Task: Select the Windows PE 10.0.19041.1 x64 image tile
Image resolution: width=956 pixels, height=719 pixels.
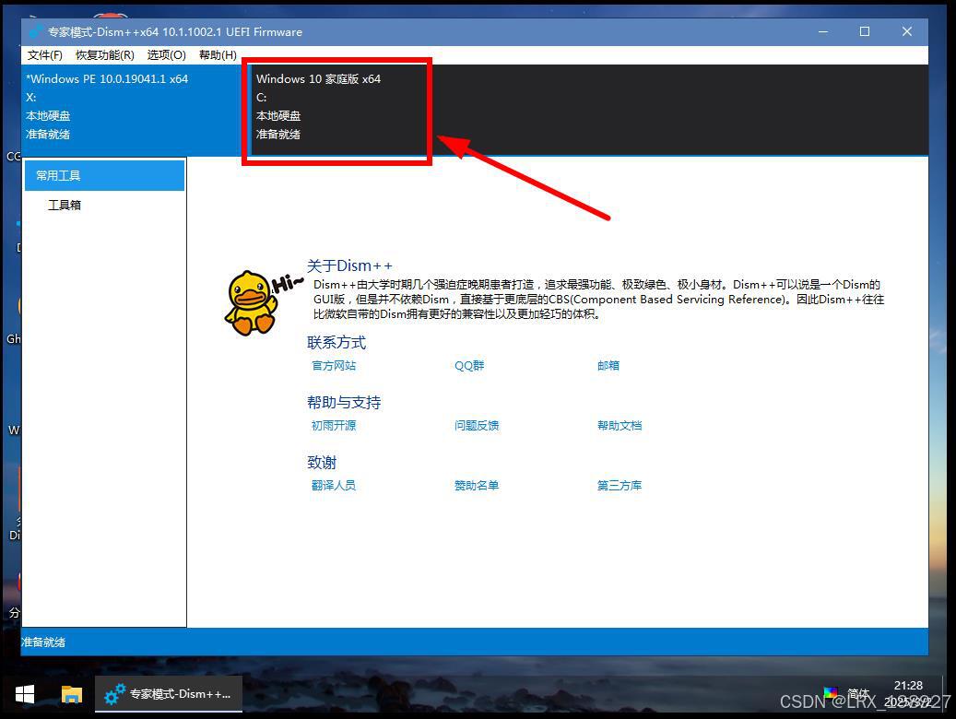Action: pos(132,110)
